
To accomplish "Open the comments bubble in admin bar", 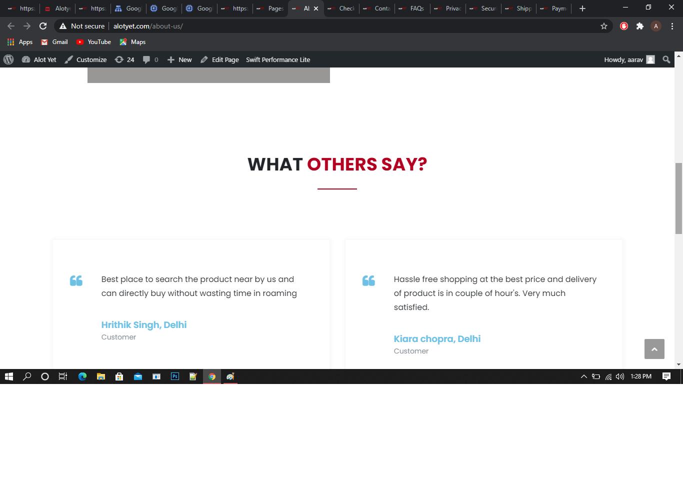I will click(150, 59).
